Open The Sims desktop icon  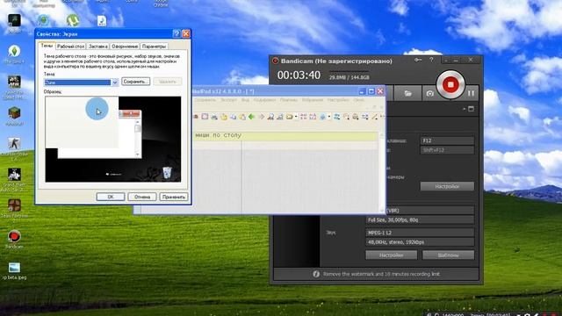(x=14, y=54)
